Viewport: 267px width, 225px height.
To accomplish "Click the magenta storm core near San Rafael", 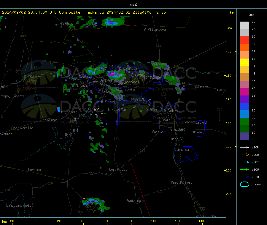I will coord(112,74).
